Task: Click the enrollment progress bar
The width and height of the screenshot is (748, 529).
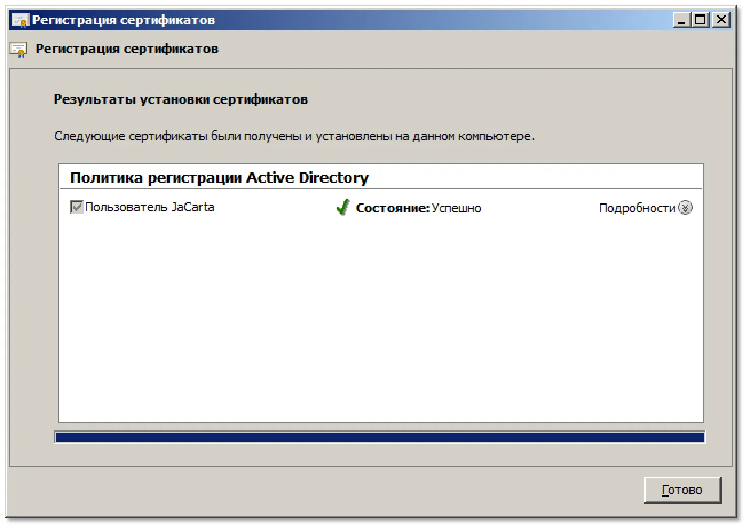Action: (x=380, y=437)
